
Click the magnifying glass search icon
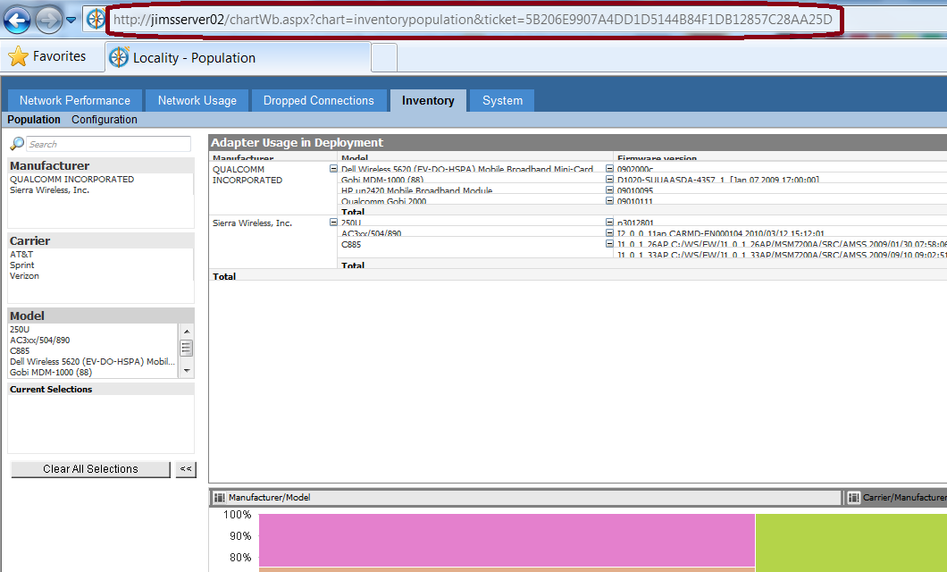17,144
